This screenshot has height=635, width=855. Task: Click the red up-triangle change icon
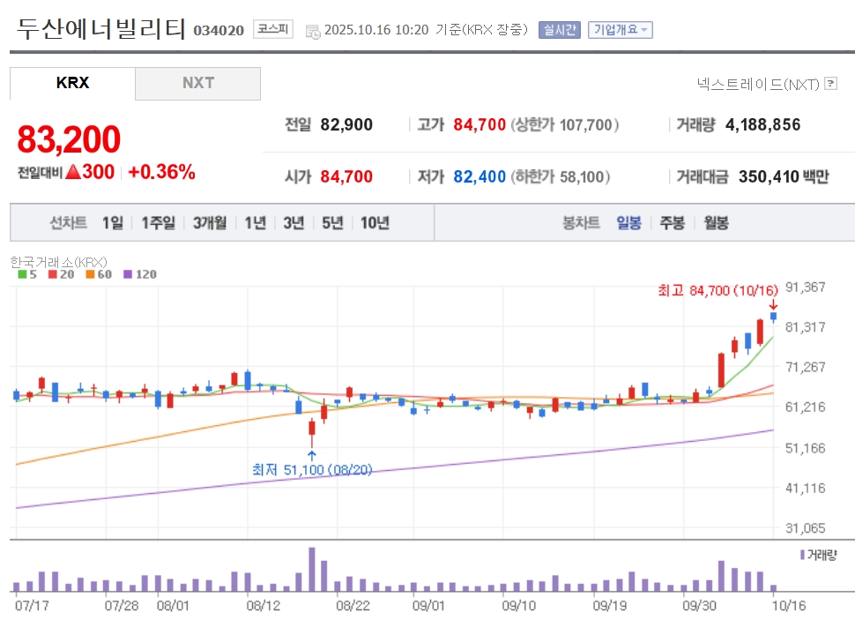pyautogui.click(x=73, y=172)
